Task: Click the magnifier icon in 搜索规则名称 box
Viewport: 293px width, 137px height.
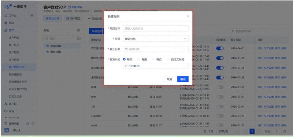Action: pos(233,31)
